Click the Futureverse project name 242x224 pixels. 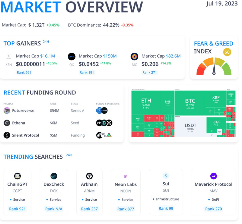[23, 110]
